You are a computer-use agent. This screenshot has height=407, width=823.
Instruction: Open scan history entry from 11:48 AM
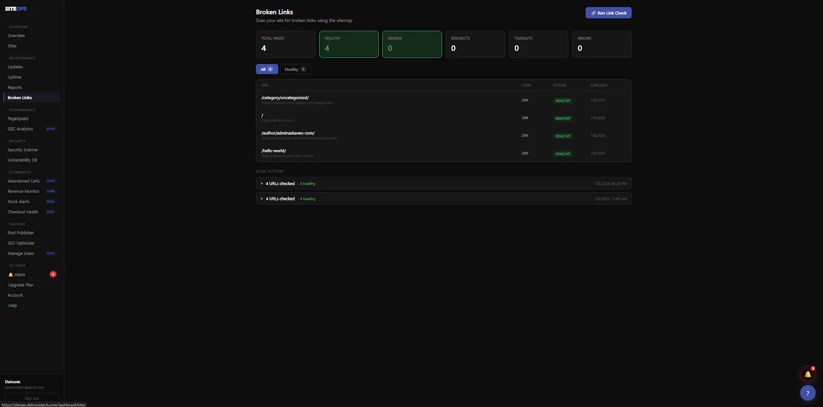(x=443, y=199)
